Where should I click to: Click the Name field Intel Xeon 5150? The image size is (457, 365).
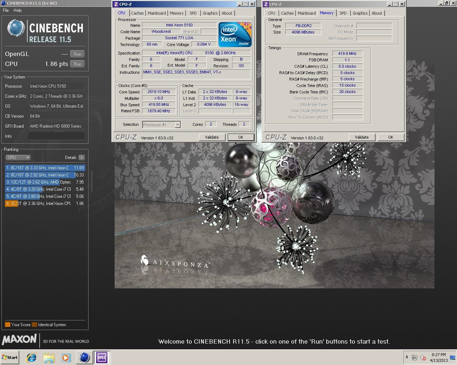(x=179, y=25)
